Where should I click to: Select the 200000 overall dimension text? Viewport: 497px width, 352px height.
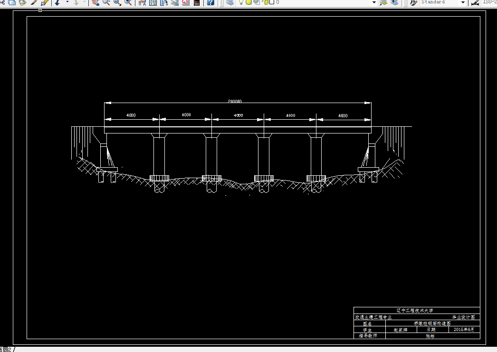click(x=235, y=101)
